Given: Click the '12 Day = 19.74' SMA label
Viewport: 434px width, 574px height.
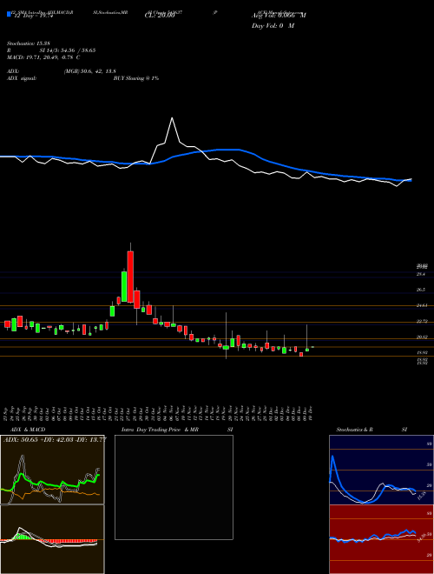Looking at the screenshot, I should pyautogui.click(x=32, y=16).
